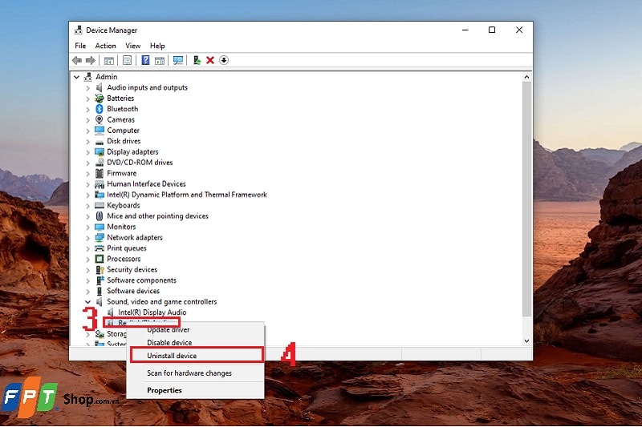Select the Software devices label
The height and width of the screenshot is (427, 642).
(133, 291)
